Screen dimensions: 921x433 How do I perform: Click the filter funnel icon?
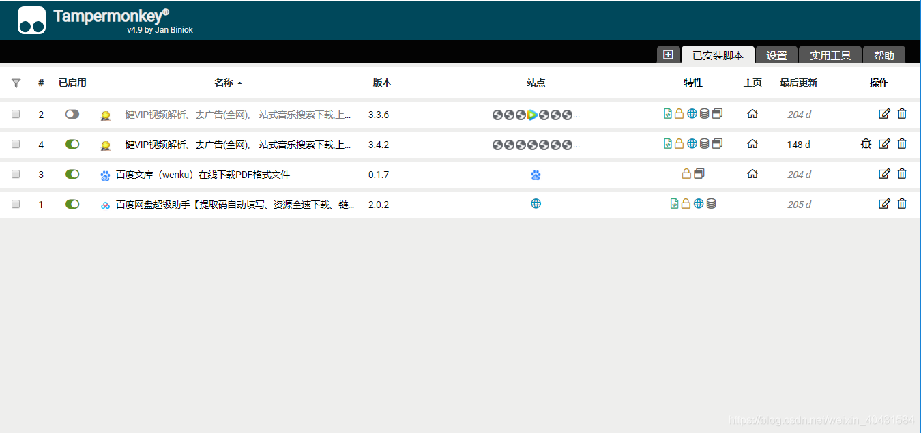(x=16, y=83)
